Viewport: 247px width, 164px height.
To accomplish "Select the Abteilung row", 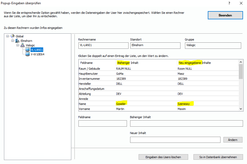I will click(x=158, y=94).
